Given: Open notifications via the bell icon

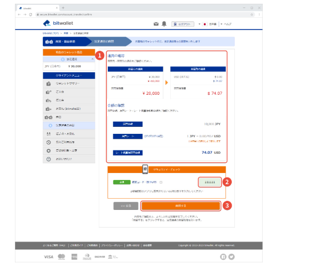Looking at the screenshot, I should (x=164, y=24).
